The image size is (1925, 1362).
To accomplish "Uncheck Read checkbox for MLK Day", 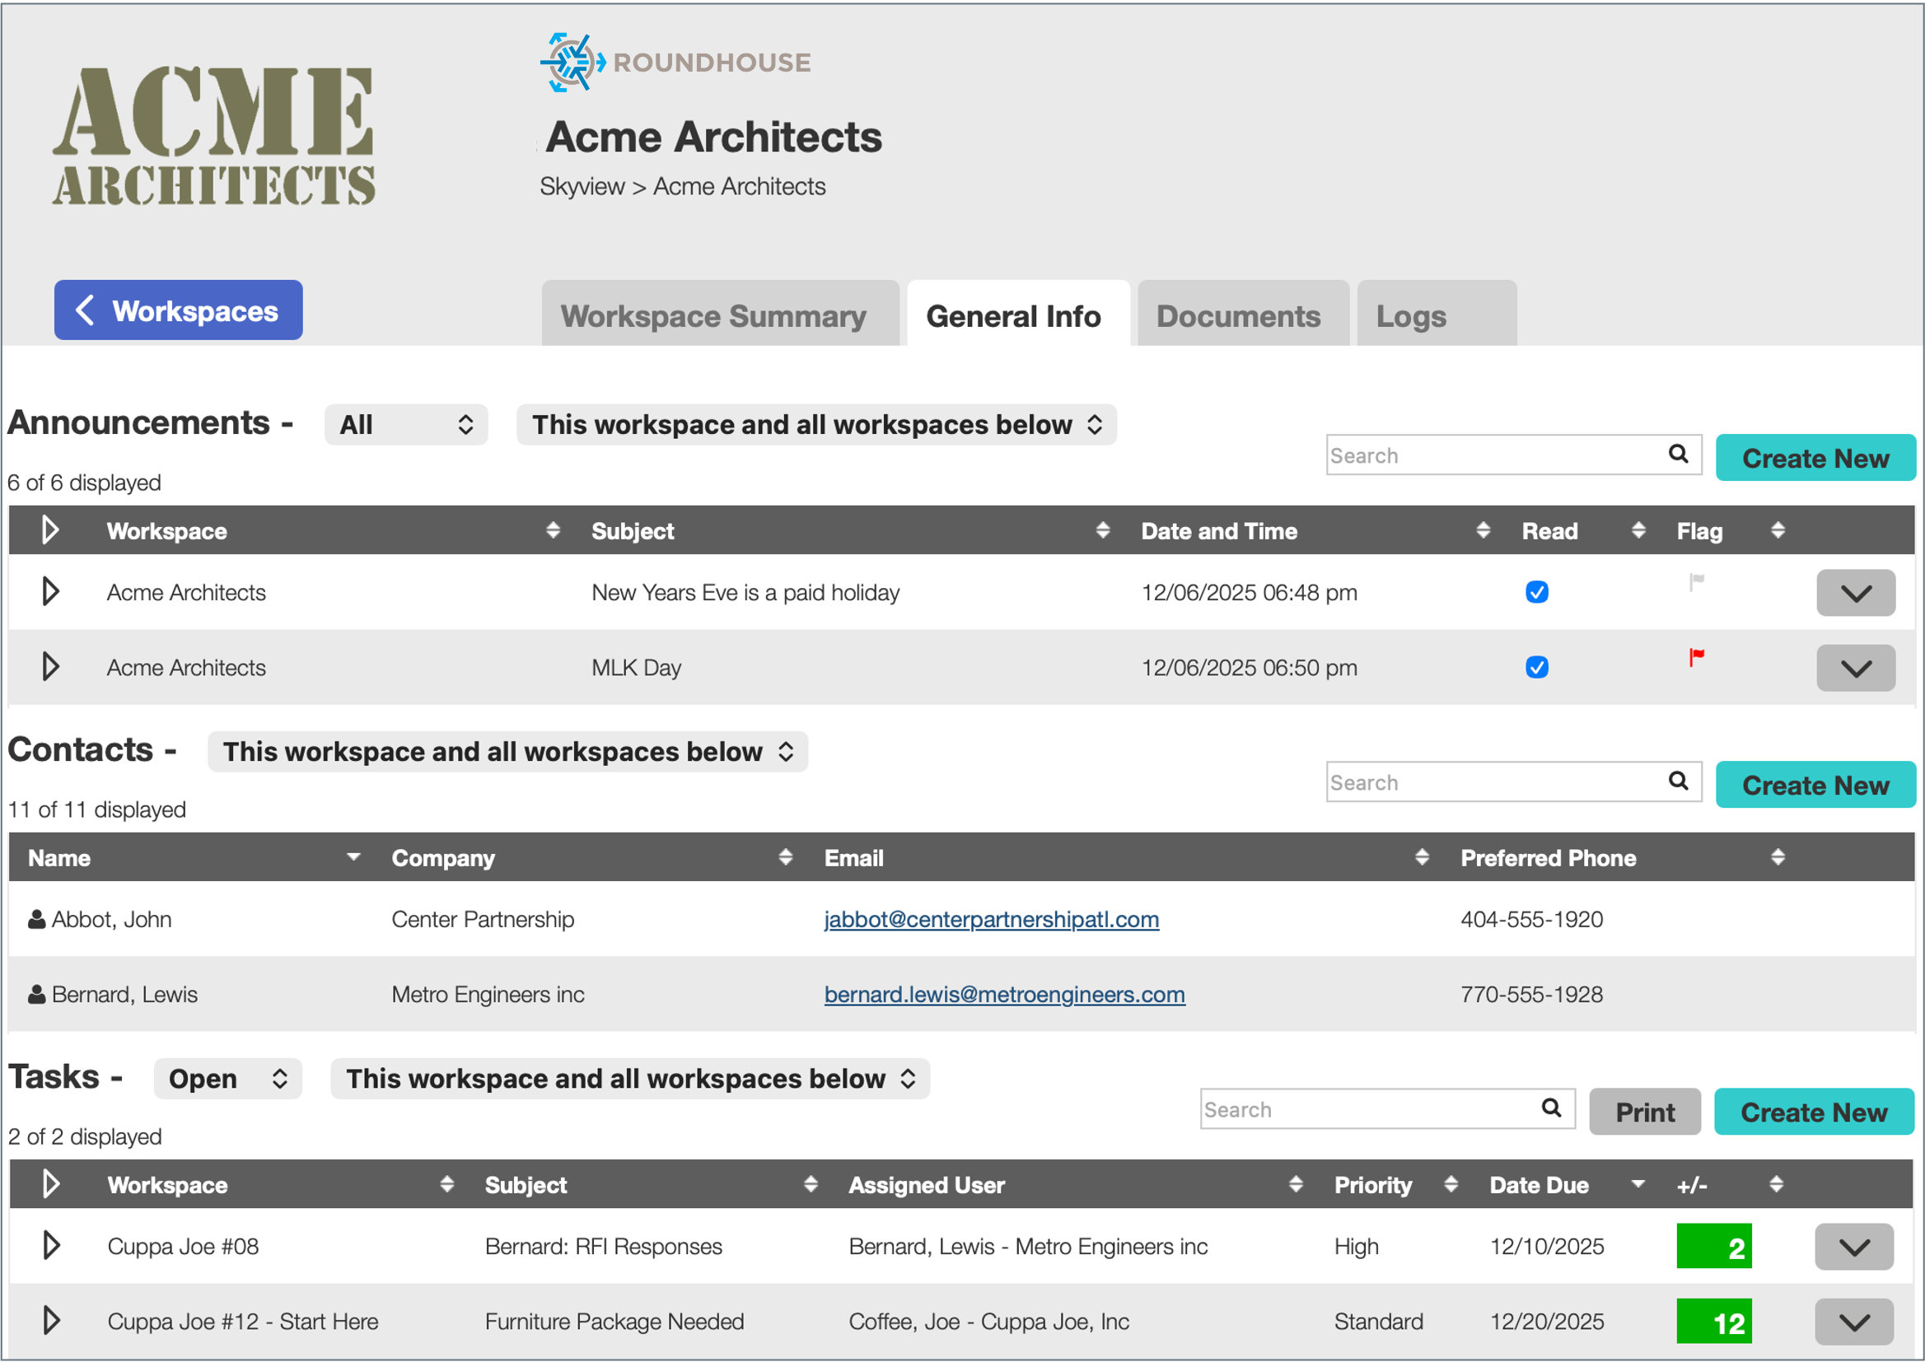I will [x=1536, y=668].
